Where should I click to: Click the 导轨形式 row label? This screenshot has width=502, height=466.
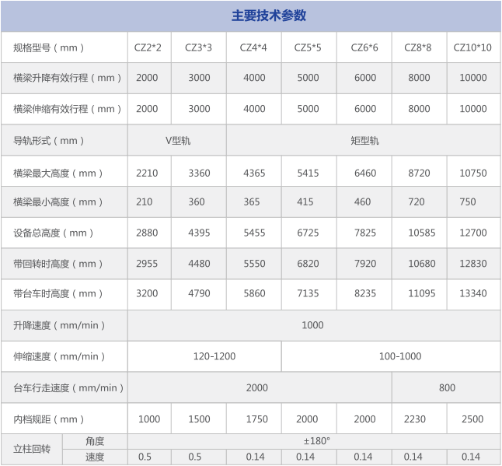(49, 141)
